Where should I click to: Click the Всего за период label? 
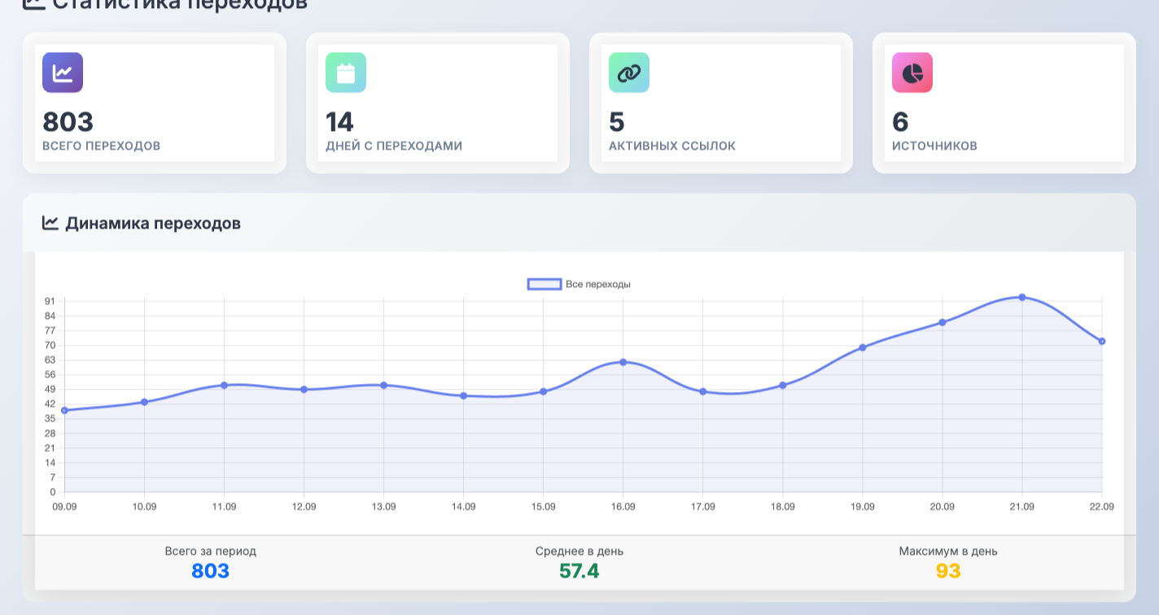210,551
